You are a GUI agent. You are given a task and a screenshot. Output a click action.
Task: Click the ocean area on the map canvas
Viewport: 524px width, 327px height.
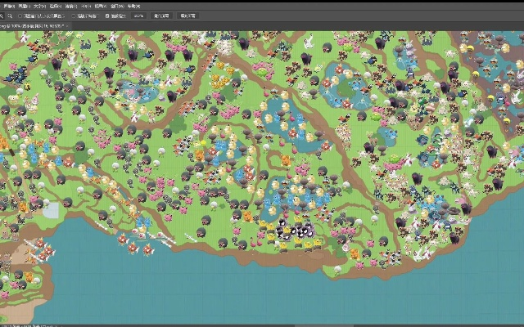click(246, 294)
